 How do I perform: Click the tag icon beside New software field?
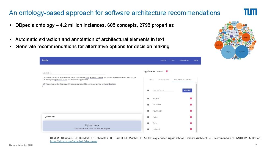point(148,90)
